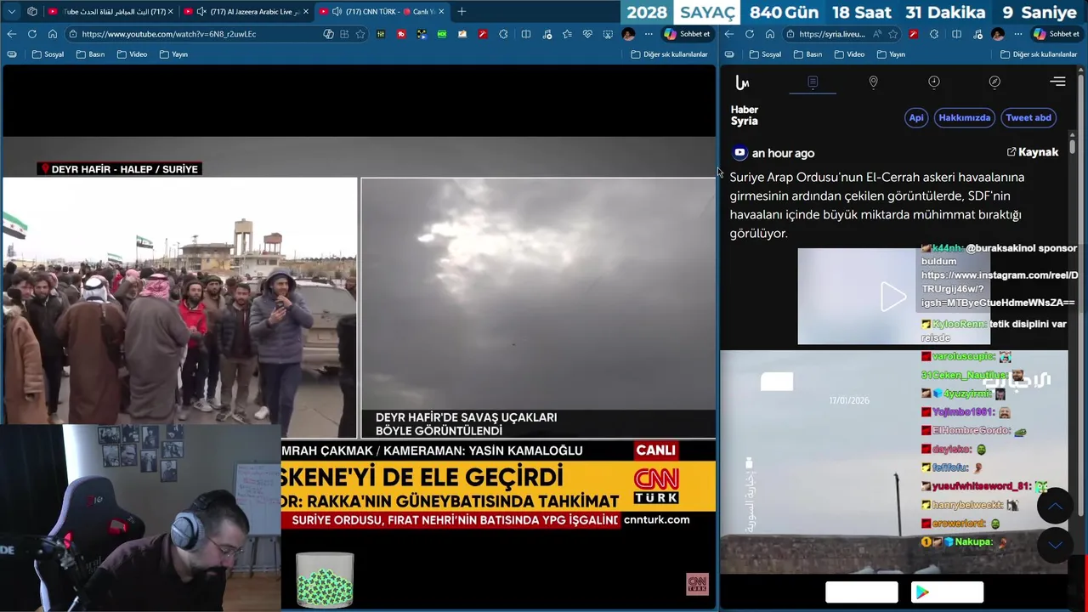Open Workspaces icon next to tab actions
The image size is (1088, 612).
[32, 12]
